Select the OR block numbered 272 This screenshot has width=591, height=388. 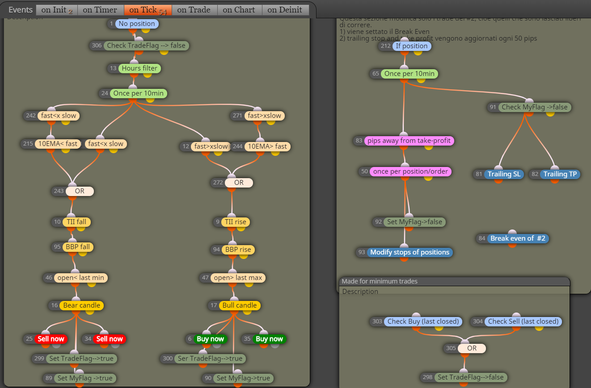click(239, 183)
